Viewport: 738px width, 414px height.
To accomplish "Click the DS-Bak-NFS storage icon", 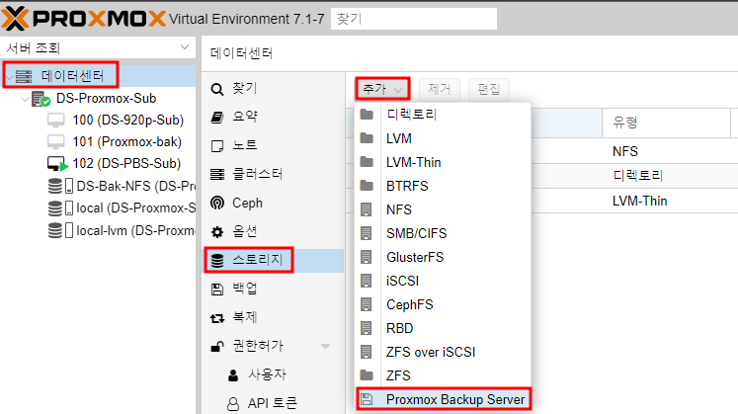I will point(60,186).
